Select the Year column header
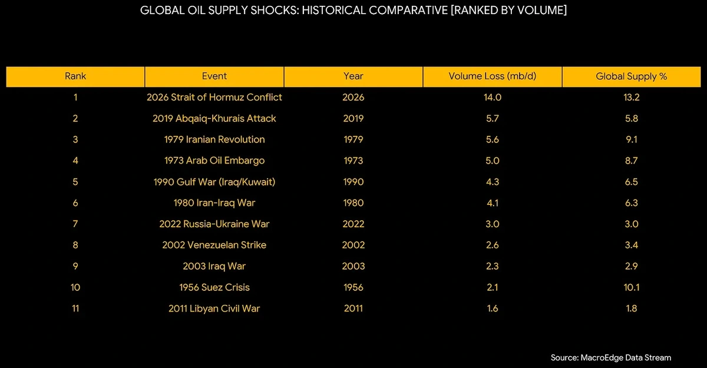 point(353,77)
